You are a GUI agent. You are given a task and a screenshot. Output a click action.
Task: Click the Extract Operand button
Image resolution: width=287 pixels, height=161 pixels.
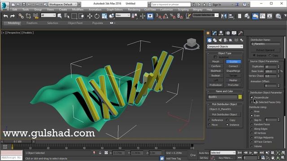point(265,50)
